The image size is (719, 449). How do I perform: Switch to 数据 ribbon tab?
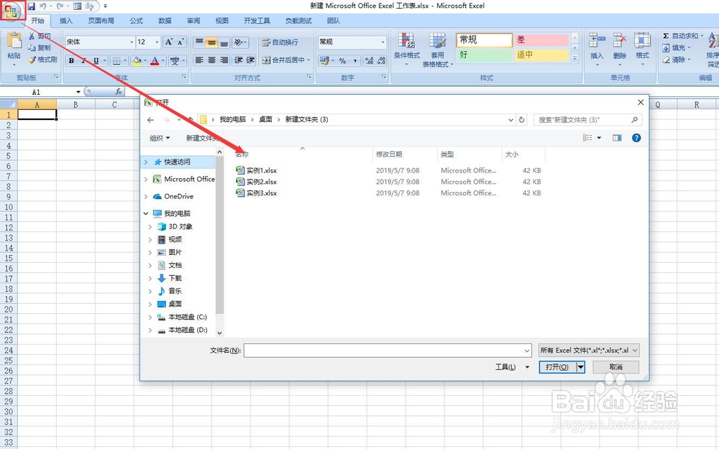[165, 21]
